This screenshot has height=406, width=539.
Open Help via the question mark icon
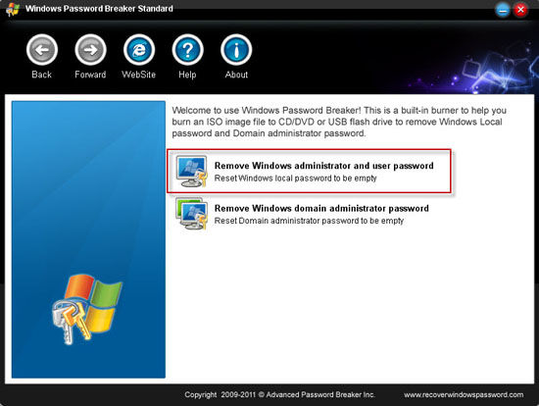(188, 50)
